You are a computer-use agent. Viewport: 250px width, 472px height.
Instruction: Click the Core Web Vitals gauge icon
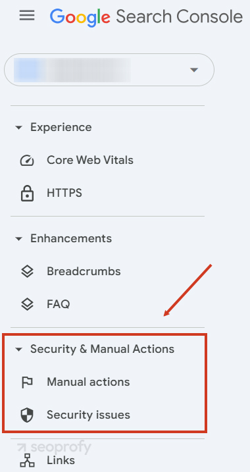[27, 161]
